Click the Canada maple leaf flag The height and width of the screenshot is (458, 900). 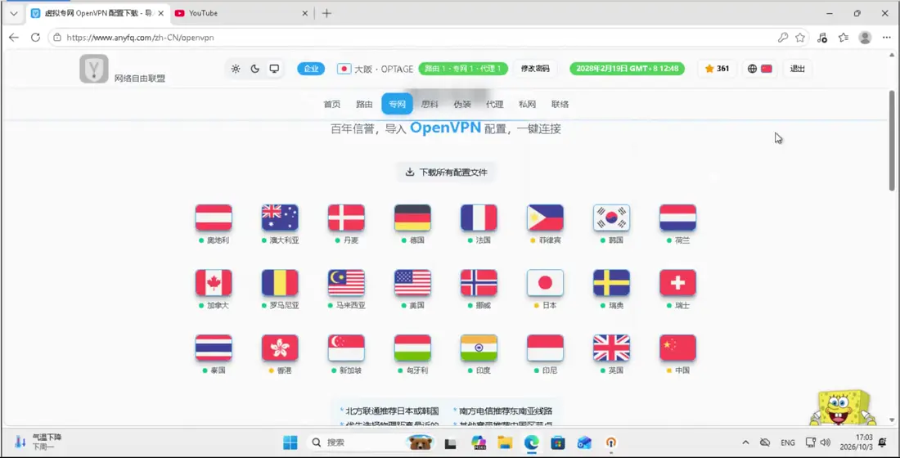click(x=214, y=283)
